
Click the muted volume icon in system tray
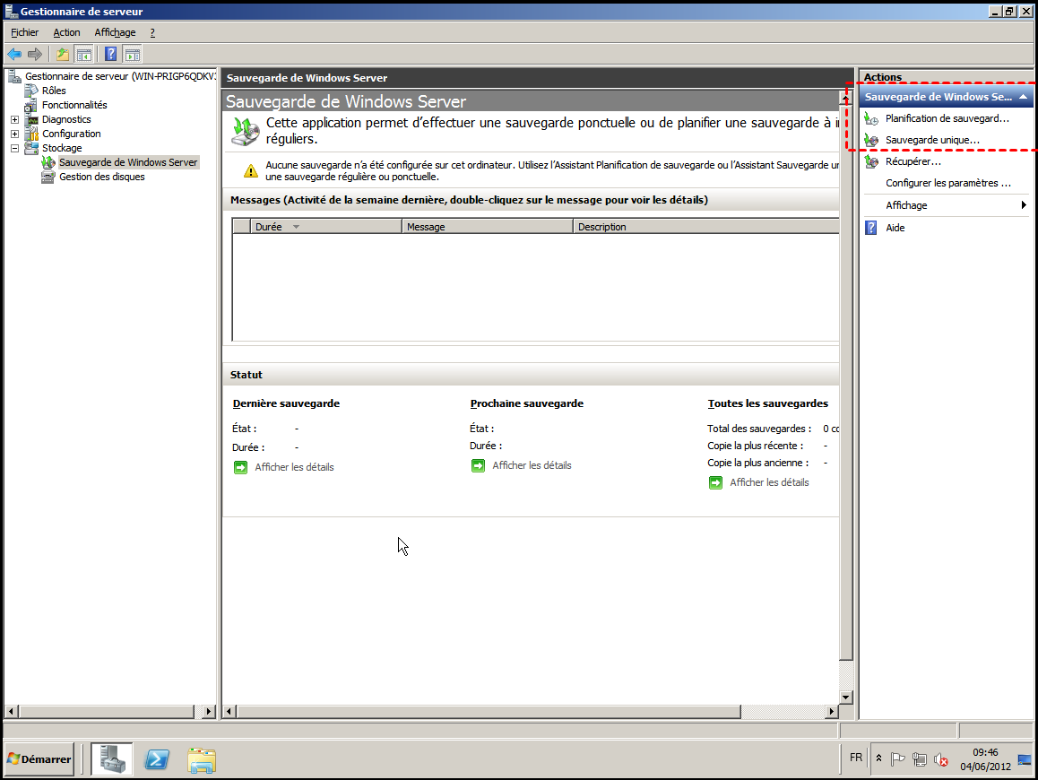[940, 759]
